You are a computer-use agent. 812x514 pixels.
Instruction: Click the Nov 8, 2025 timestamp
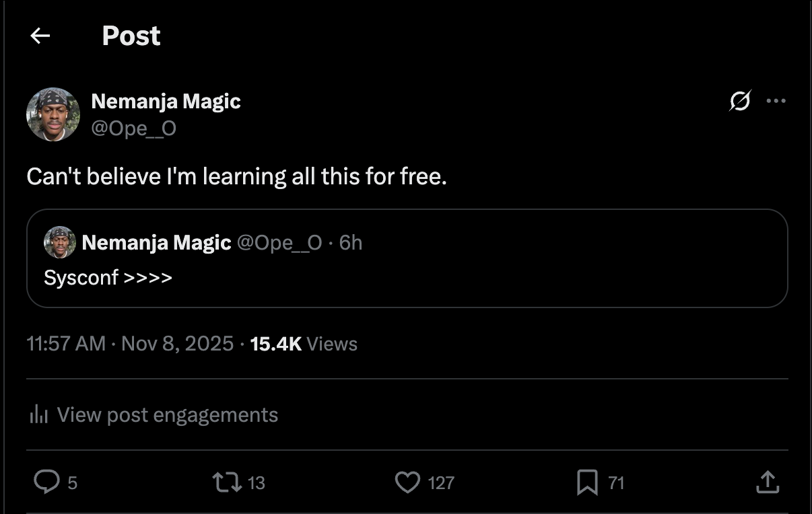click(x=177, y=344)
